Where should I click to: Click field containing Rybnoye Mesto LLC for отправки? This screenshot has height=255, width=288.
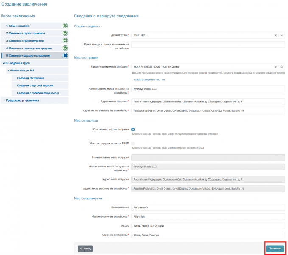pyautogui.click(x=208, y=89)
